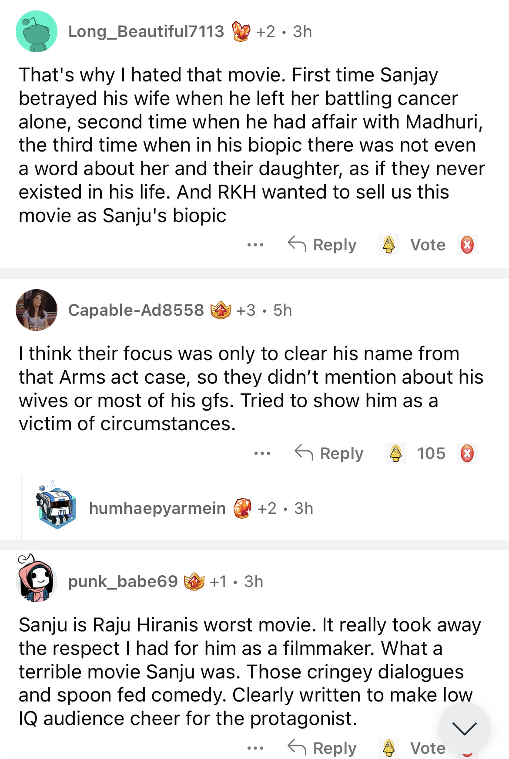This screenshot has width=509, height=759.
Task: Open more options on Long_Beautiful7113's comment
Action: (255, 245)
